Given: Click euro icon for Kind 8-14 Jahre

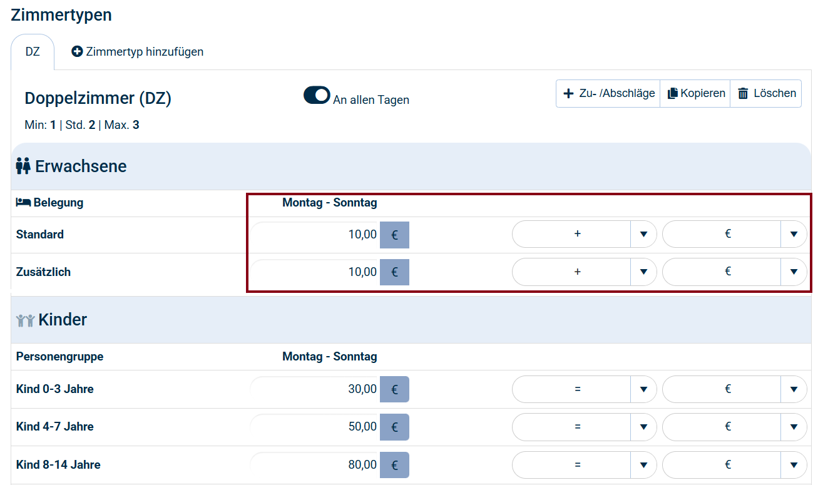Looking at the screenshot, I should [394, 465].
